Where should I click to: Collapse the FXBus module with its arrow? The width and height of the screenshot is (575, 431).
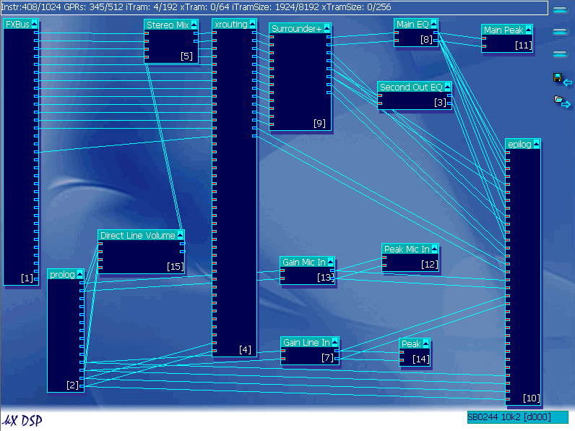click(x=35, y=25)
